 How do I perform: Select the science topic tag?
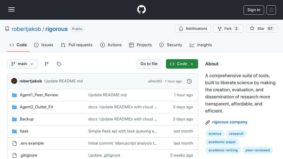coord(215,134)
